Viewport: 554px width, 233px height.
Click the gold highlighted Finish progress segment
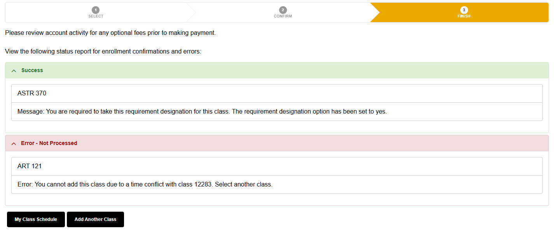tap(463, 12)
